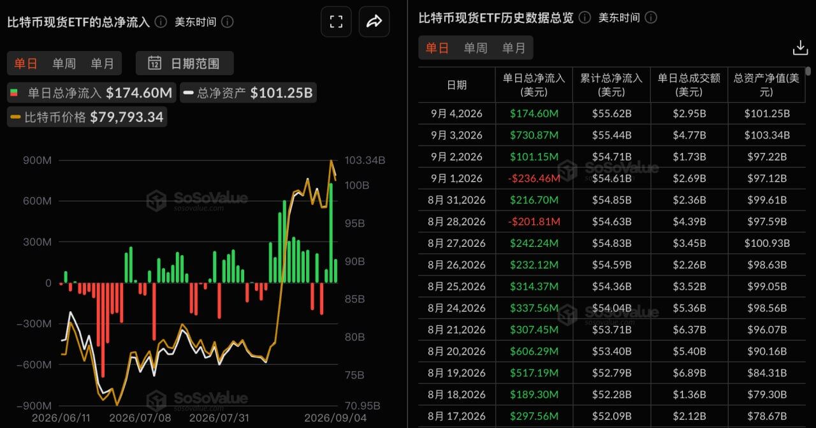Click the 8月 31,2026 date cell
Screen dimensions: 816x428
click(456, 200)
